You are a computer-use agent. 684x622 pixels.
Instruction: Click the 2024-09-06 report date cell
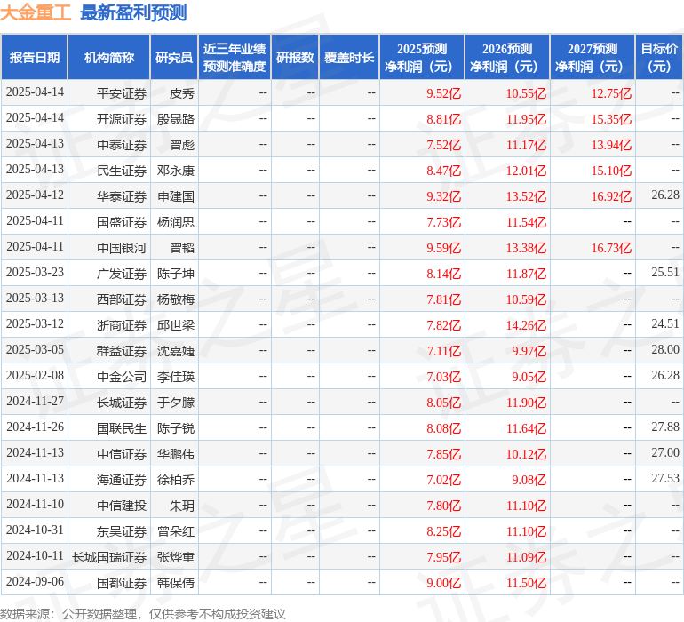(x=36, y=582)
